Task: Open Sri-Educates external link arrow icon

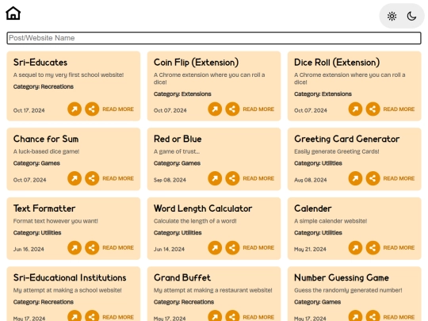Action: coord(75,109)
